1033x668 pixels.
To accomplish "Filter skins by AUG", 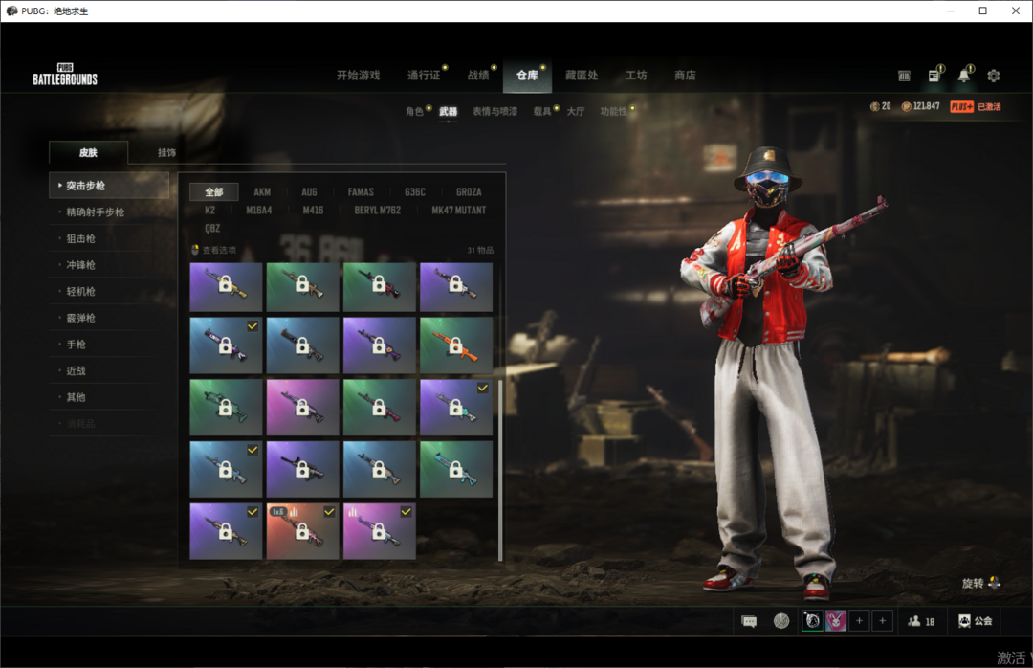I will [x=309, y=192].
